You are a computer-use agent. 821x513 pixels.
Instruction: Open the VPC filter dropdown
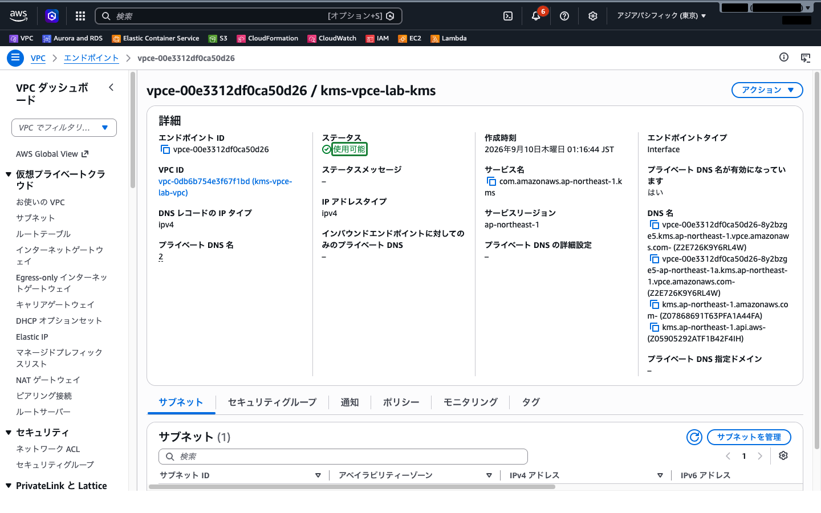tap(64, 128)
